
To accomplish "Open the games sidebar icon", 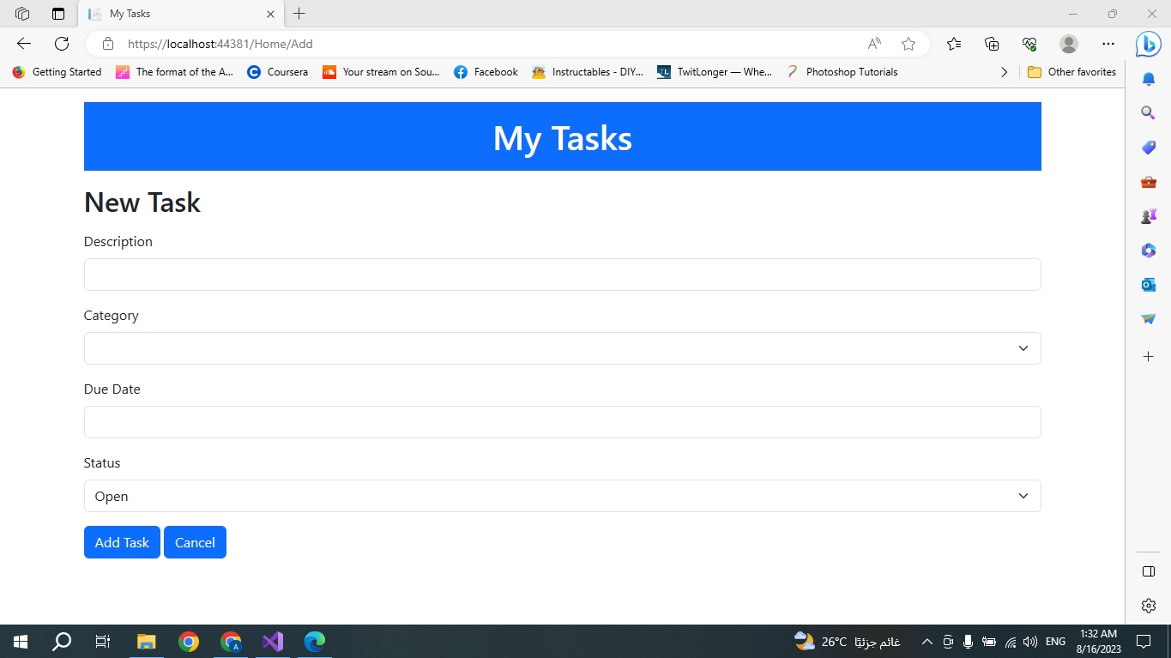I will click(x=1148, y=215).
